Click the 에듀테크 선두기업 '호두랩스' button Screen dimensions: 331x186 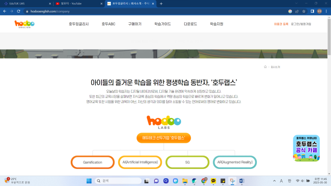164,138
